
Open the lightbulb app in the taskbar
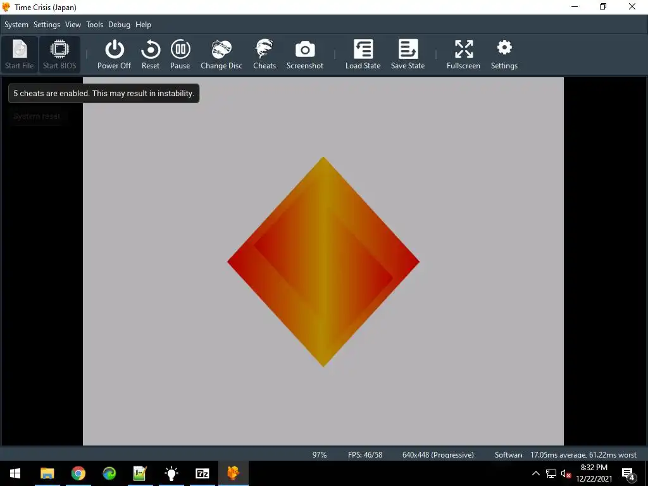pos(171,473)
